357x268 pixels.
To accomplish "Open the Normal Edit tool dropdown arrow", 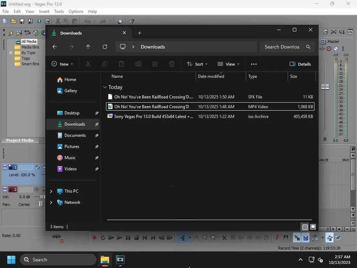I will click(x=189, y=238).
